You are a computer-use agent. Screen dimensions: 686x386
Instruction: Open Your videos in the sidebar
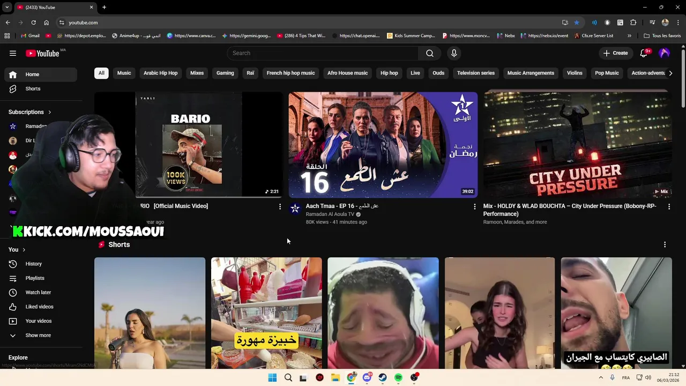pos(41,321)
